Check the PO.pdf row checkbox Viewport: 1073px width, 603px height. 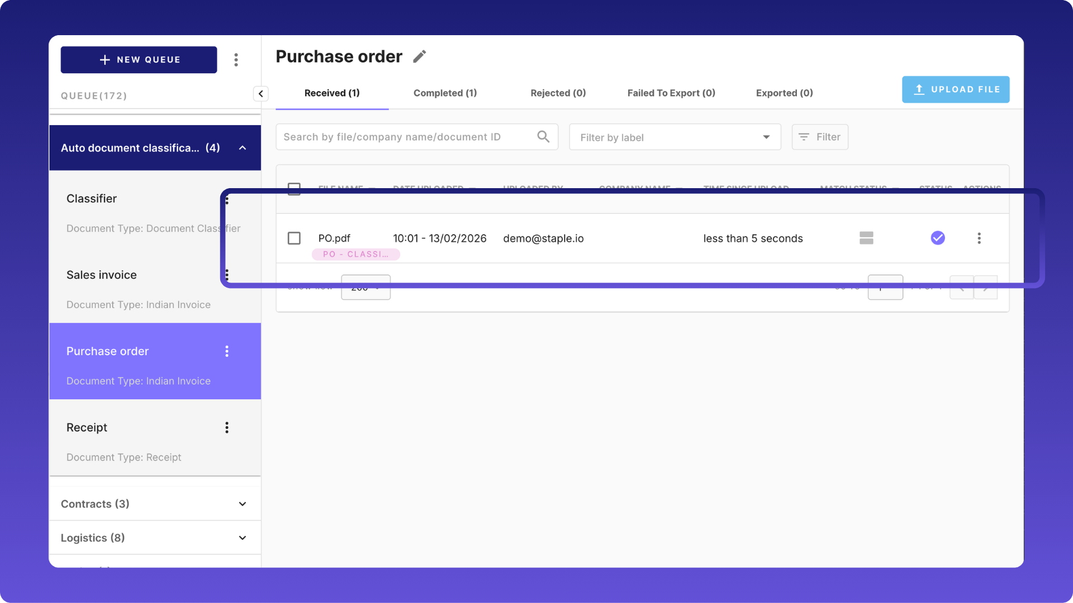(x=294, y=238)
